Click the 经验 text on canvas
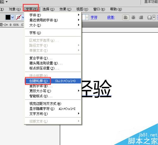This screenshot has height=145, width=158. (x=96, y=89)
